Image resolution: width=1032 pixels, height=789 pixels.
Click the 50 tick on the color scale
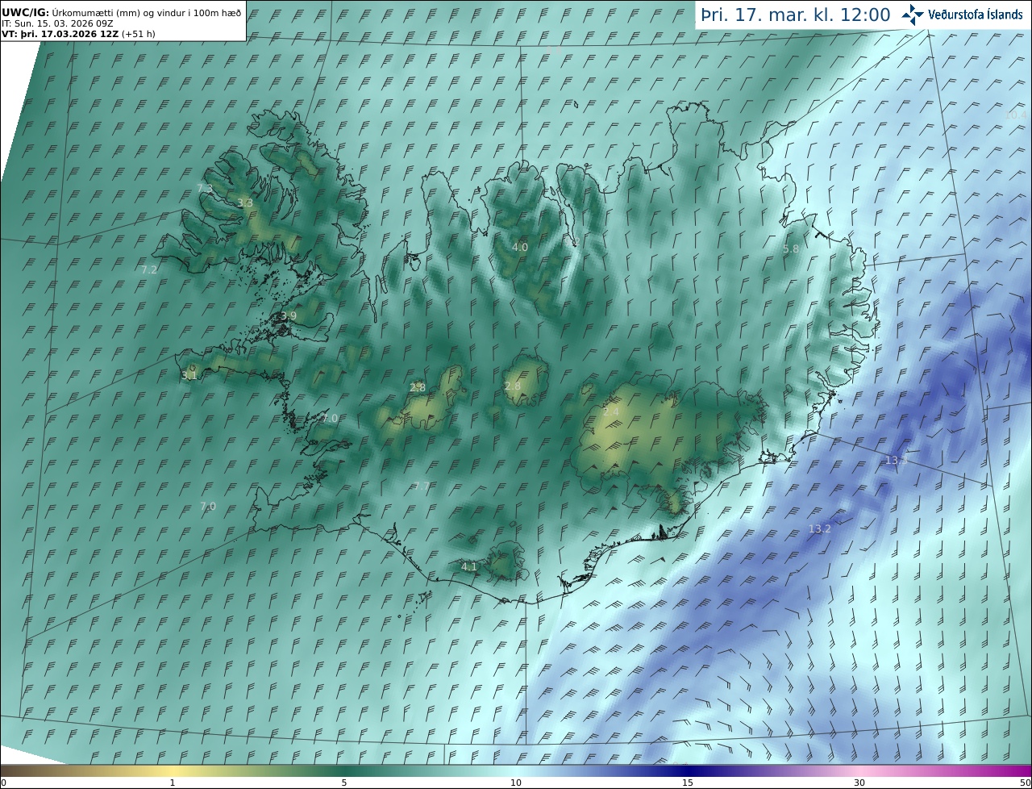click(x=1025, y=783)
